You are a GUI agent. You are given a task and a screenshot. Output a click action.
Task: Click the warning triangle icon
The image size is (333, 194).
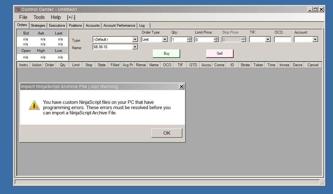point(34,105)
